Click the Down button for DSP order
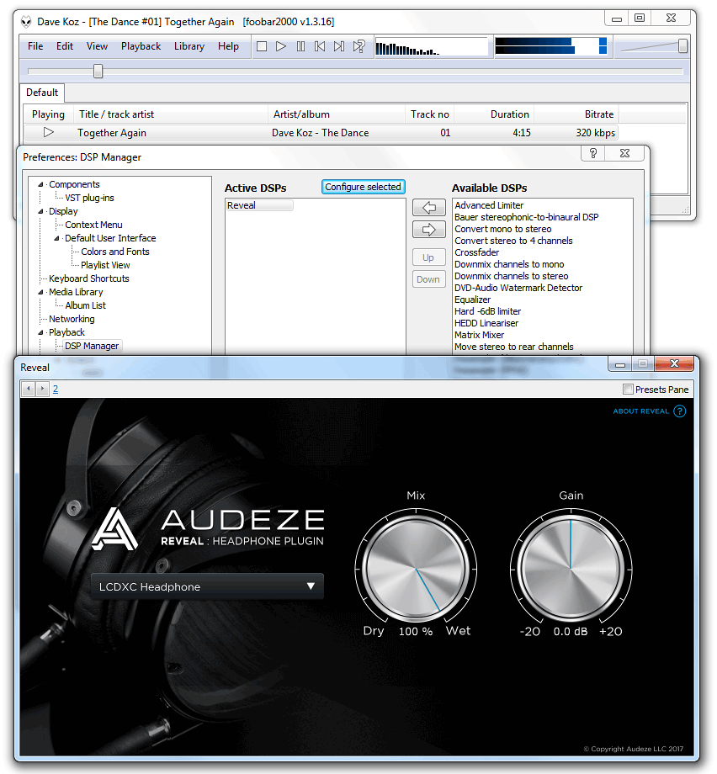Image resolution: width=717 pixels, height=774 pixels. (428, 279)
